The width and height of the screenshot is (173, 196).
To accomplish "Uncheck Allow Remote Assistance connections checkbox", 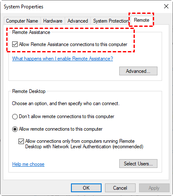I will 15,44.
